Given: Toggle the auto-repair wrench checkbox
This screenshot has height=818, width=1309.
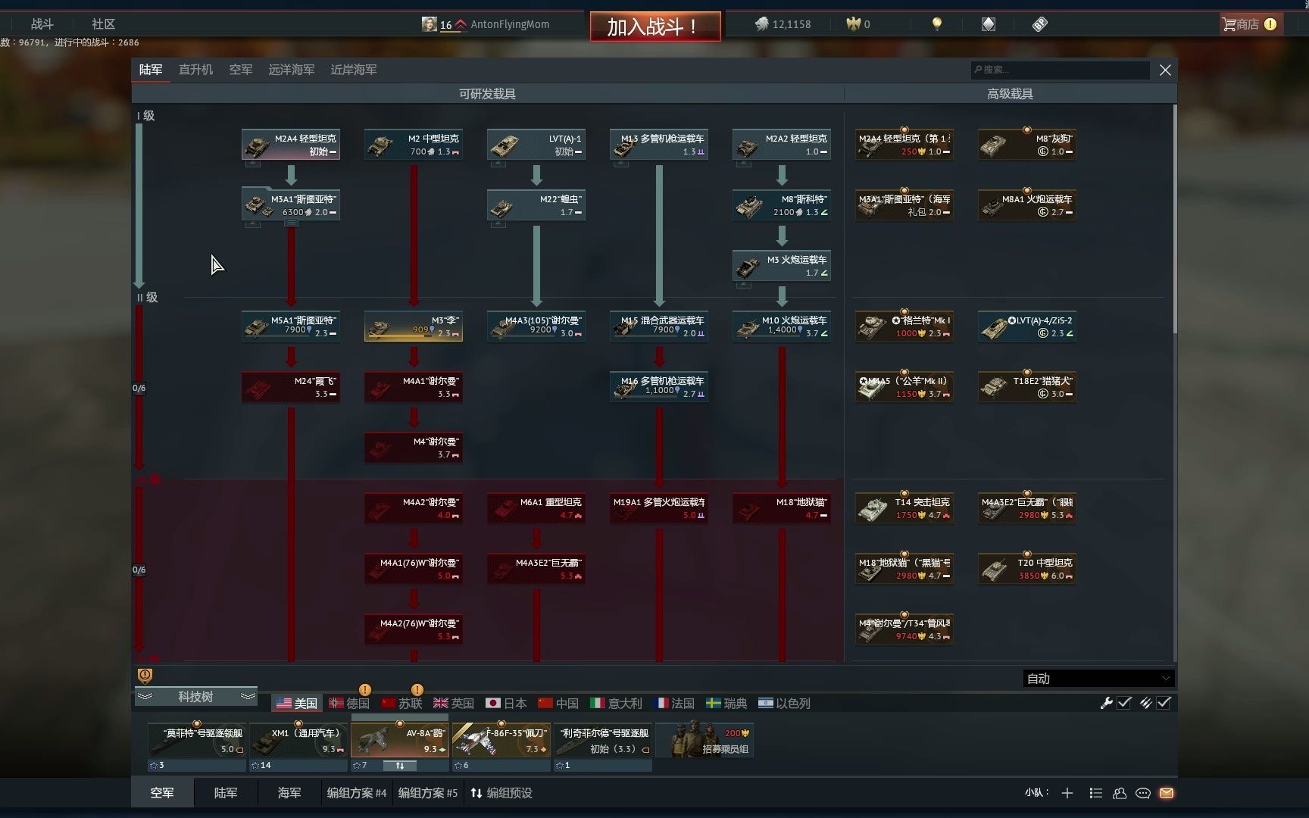Looking at the screenshot, I should click(1124, 703).
